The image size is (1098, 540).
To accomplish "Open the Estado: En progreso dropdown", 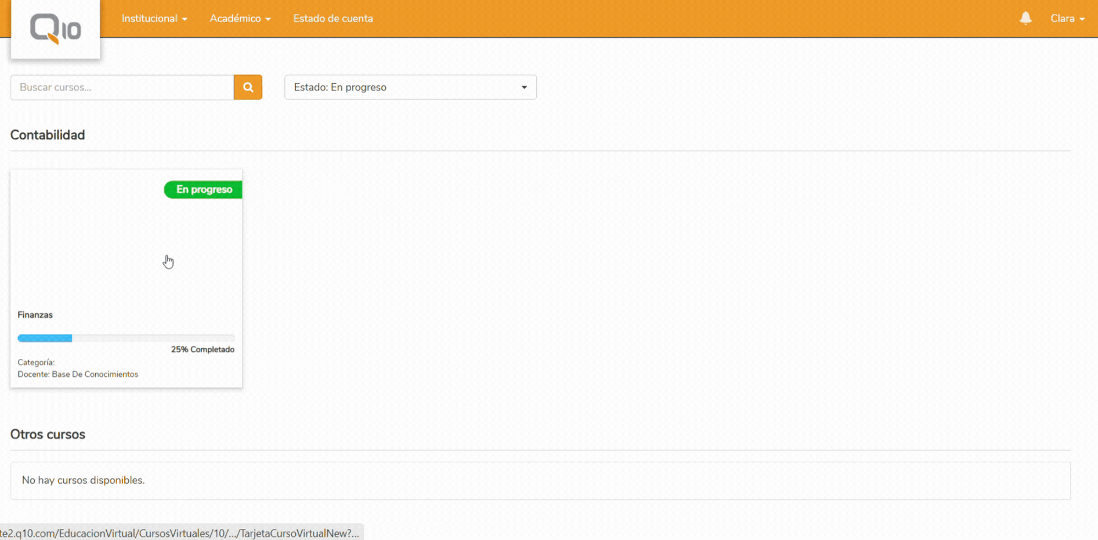I will tap(410, 87).
